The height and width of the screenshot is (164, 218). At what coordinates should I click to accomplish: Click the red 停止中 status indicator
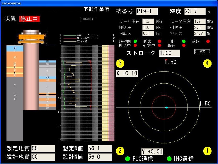click(x=30, y=19)
